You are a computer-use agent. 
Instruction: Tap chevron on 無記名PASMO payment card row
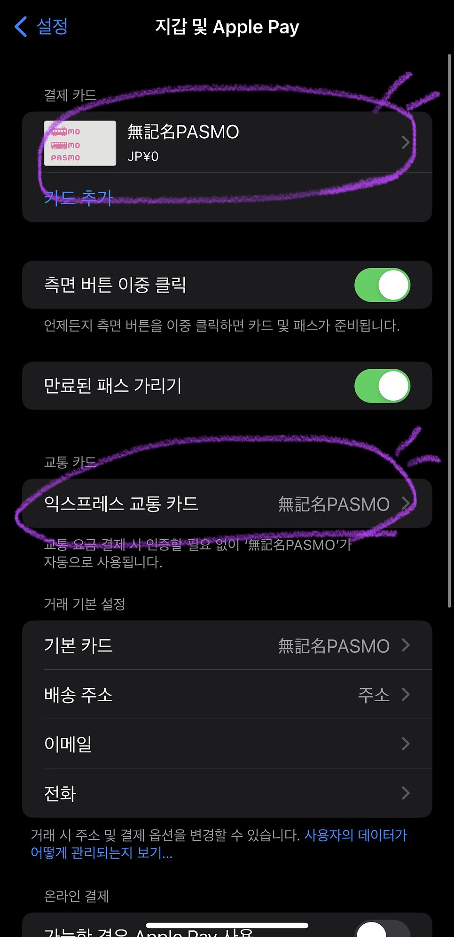coord(406,142)
